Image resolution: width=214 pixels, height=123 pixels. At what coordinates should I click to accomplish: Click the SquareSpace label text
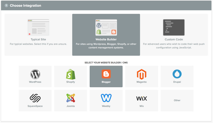[35, 106]
